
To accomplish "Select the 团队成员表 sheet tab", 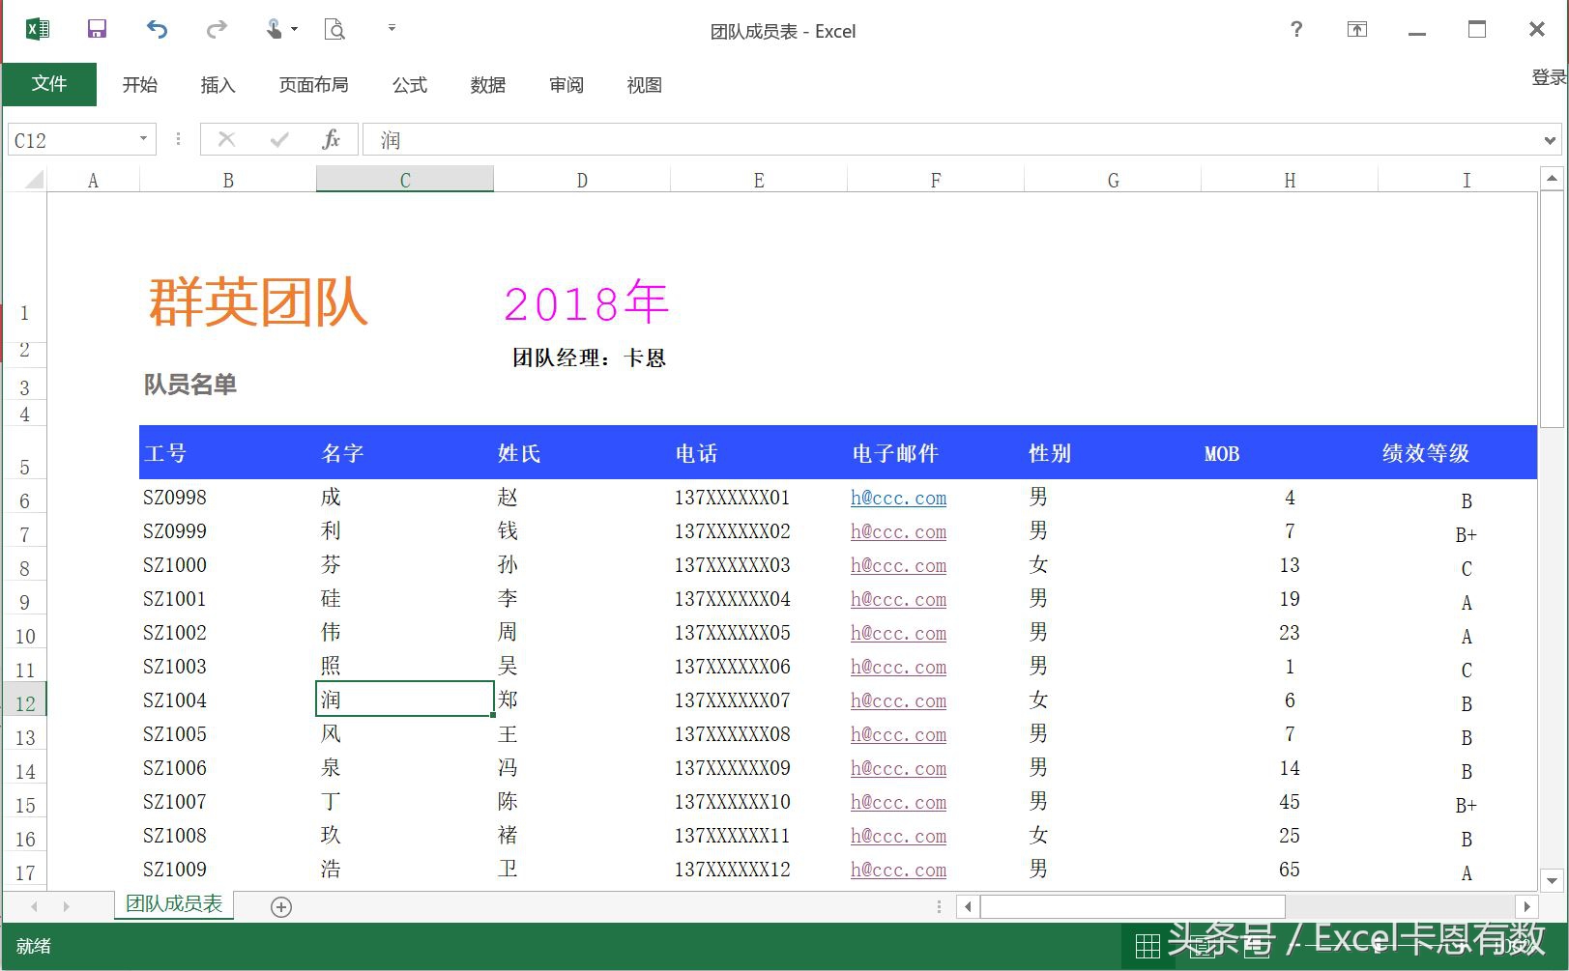I will 173,903.
